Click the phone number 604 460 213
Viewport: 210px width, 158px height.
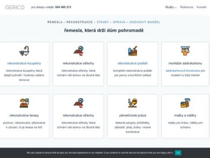coord(63,7)
